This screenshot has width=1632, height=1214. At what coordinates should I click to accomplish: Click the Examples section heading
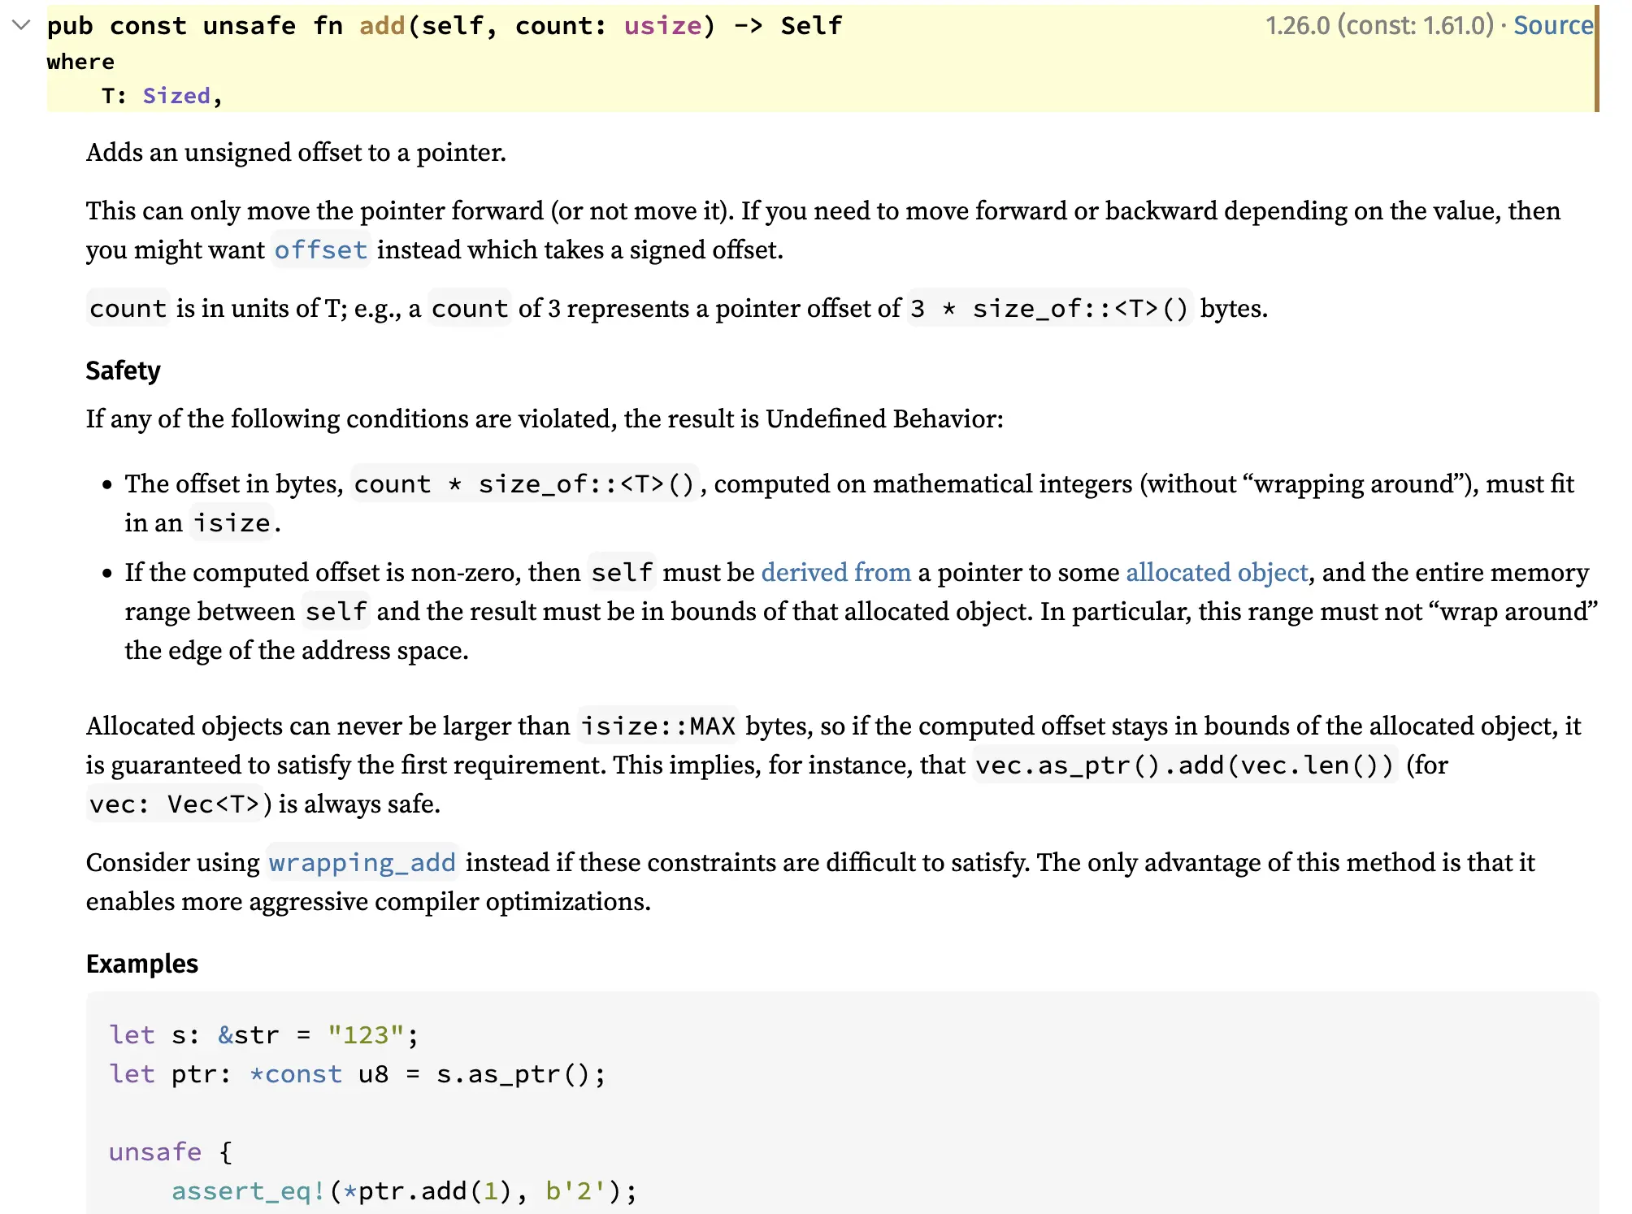pos(141,964)
